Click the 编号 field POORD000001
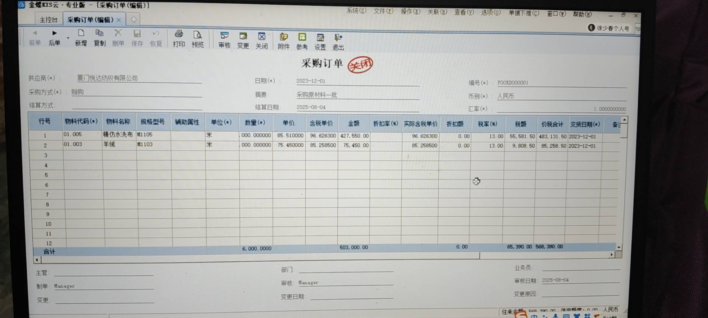Viewport: 708px width, 318px height. (562, 83)
